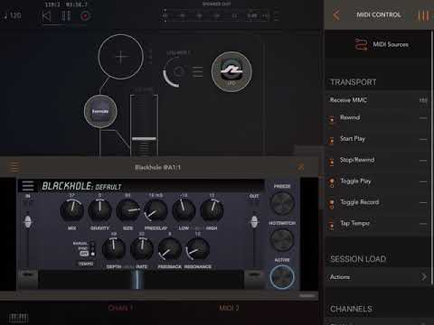This screenshot has width=434, height=325.
Task: Click the TEMPO button
Action: [x=86, y=264]
